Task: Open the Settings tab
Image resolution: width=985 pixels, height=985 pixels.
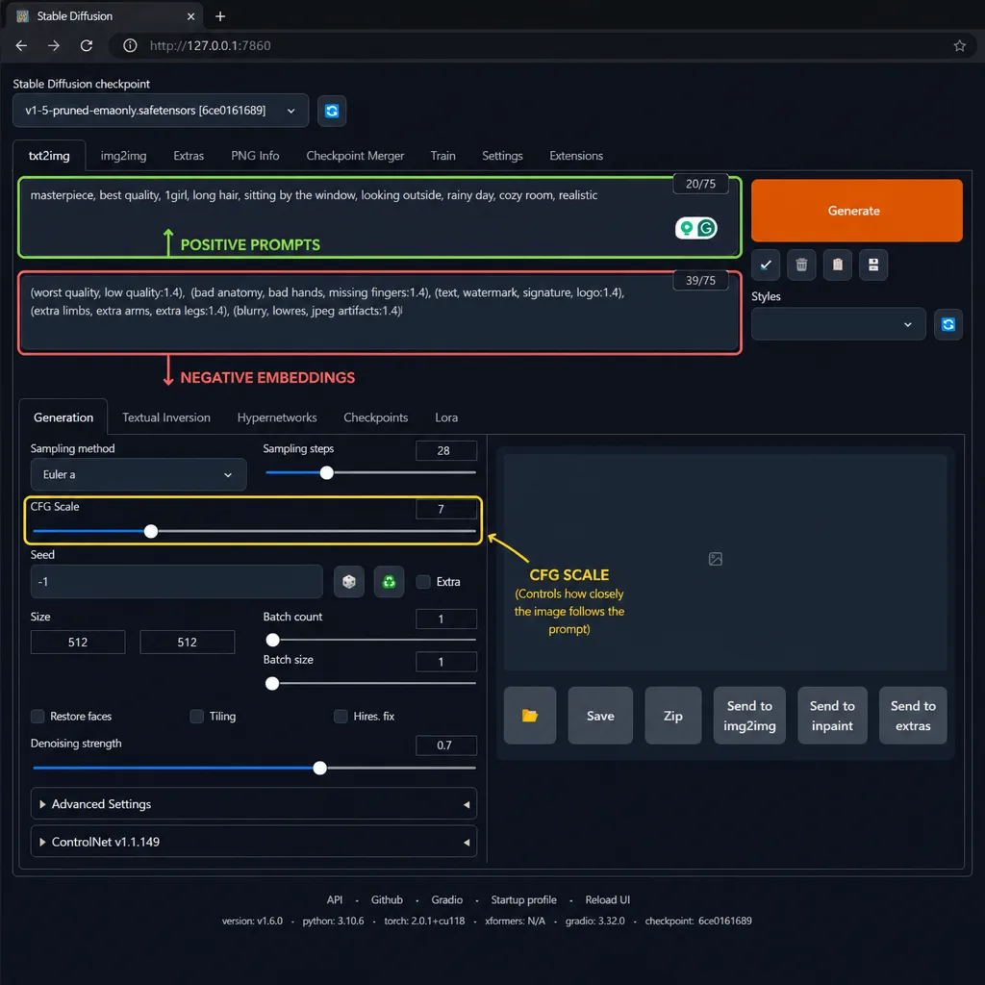Action: [x=502, y=156]
